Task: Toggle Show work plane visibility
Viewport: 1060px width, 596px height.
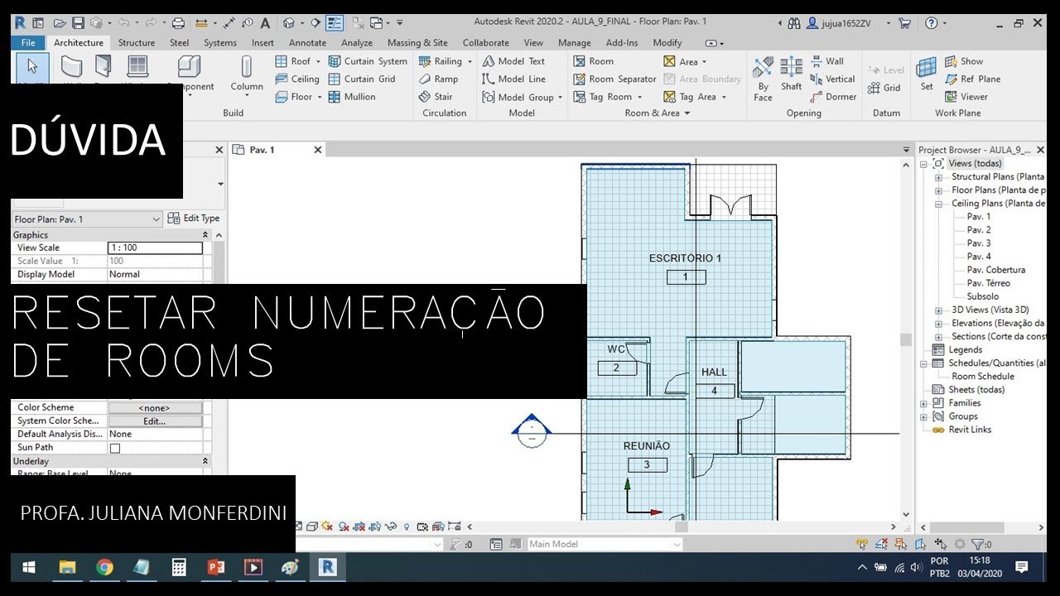Action: pos(963,61)
